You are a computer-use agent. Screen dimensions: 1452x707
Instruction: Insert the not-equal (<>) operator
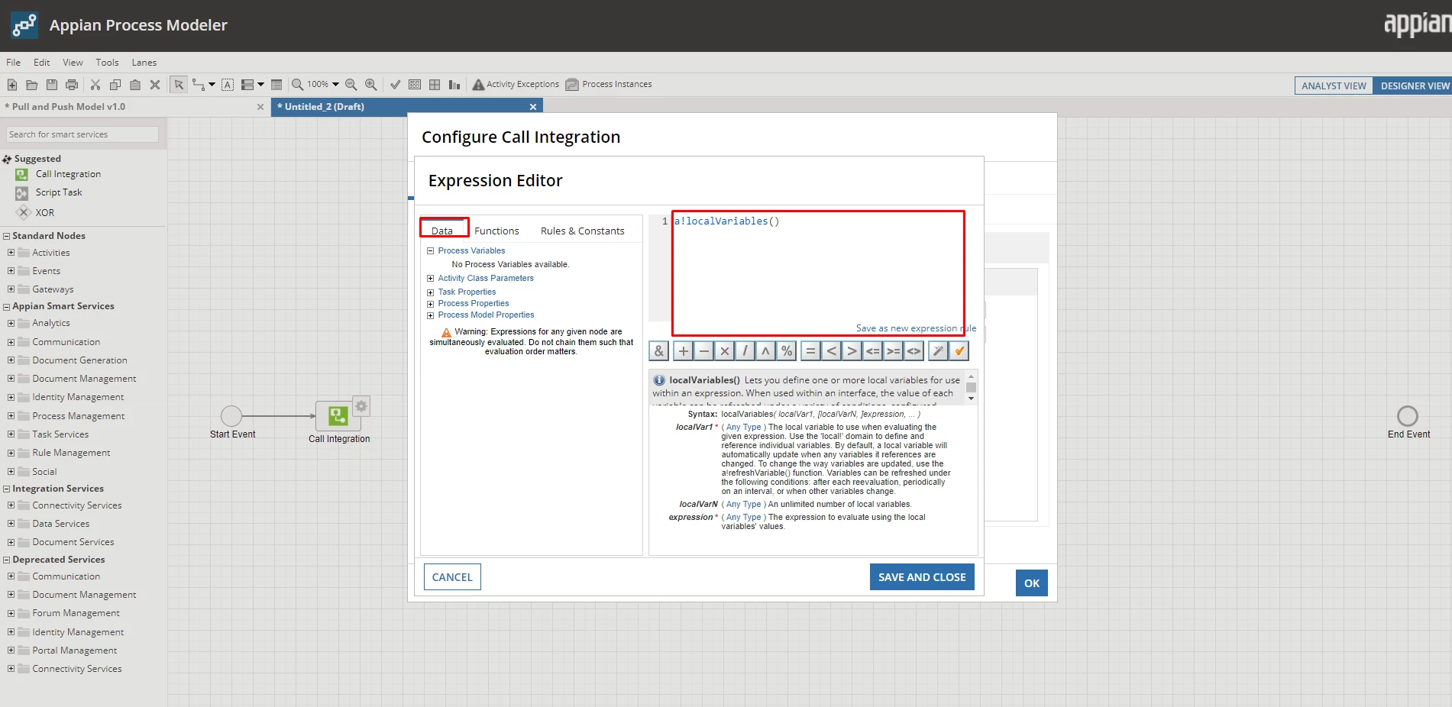click(914, 351)
